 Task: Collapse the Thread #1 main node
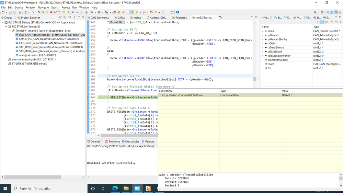point(10,31)
